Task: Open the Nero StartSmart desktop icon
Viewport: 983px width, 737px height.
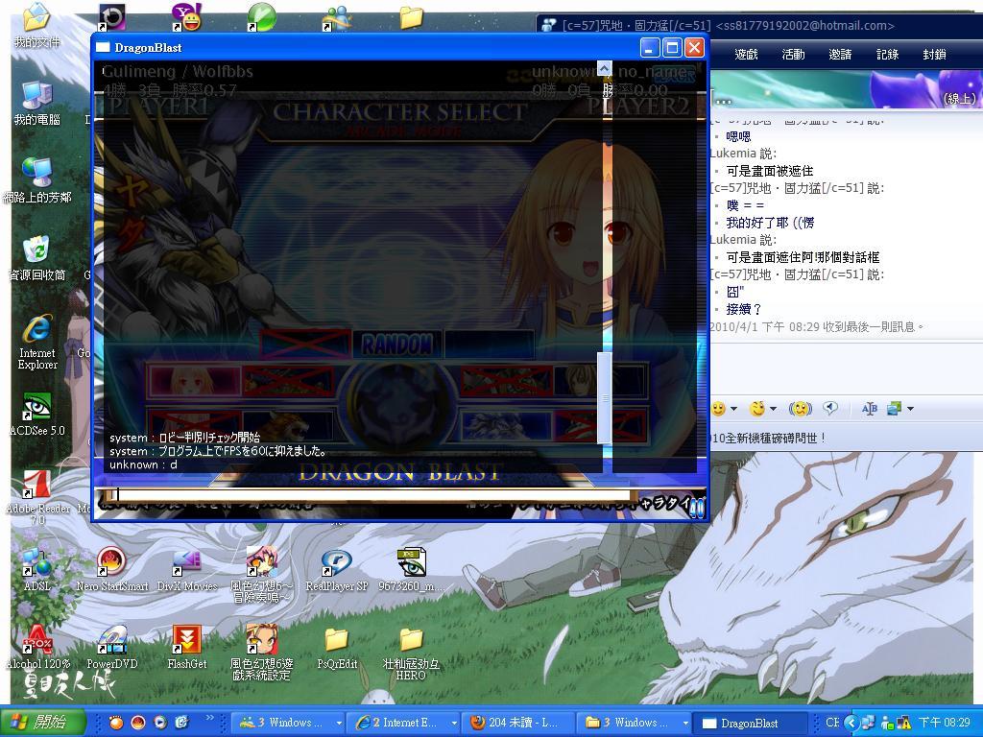Action: coord(112,567)
